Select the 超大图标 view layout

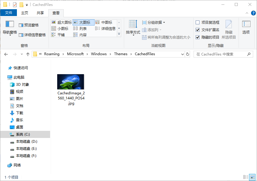point(62,22)
